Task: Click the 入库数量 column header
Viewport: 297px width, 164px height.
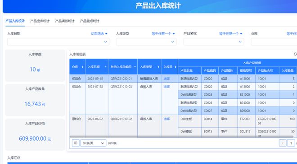Action: coord(288,71)
